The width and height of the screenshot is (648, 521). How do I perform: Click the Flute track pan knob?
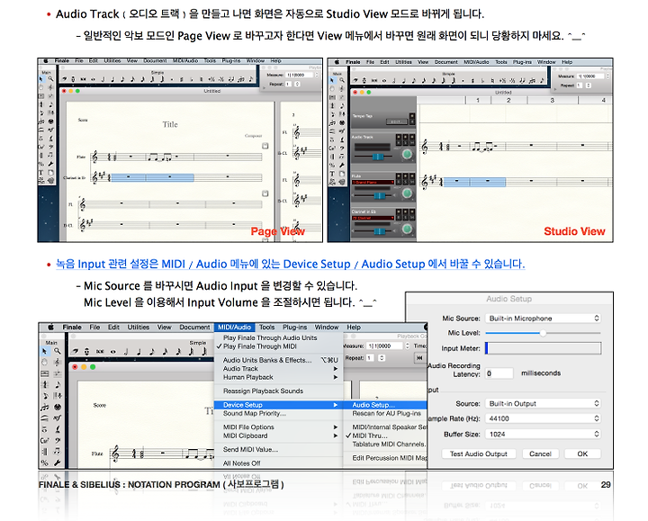407,193
